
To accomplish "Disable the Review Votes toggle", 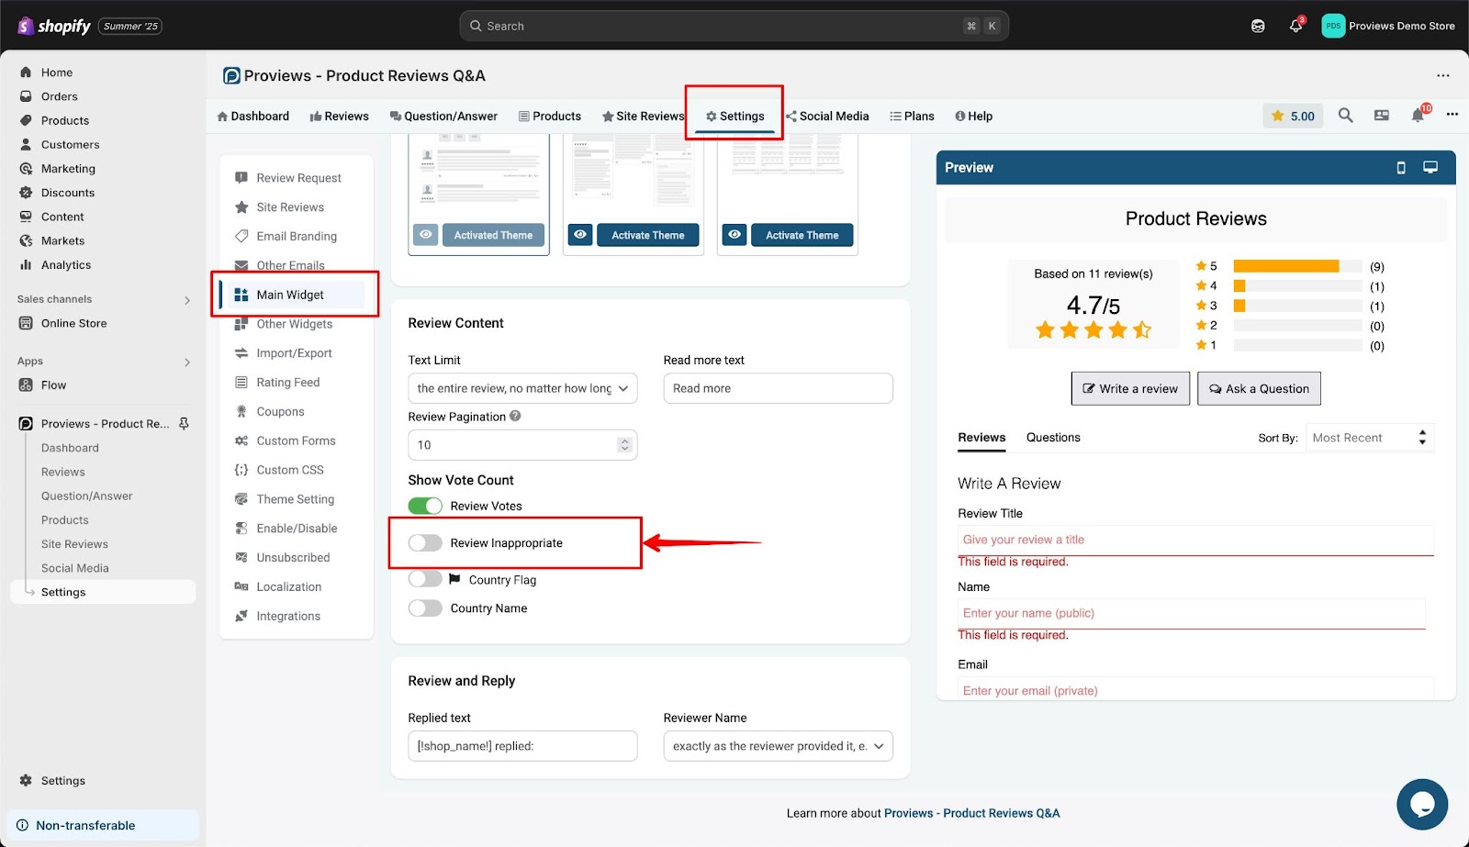I will (425, 506).
